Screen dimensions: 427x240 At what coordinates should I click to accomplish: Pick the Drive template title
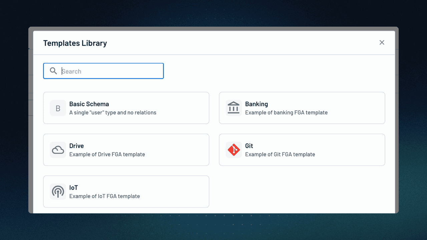pyautogui.click(x=76, y=146)
